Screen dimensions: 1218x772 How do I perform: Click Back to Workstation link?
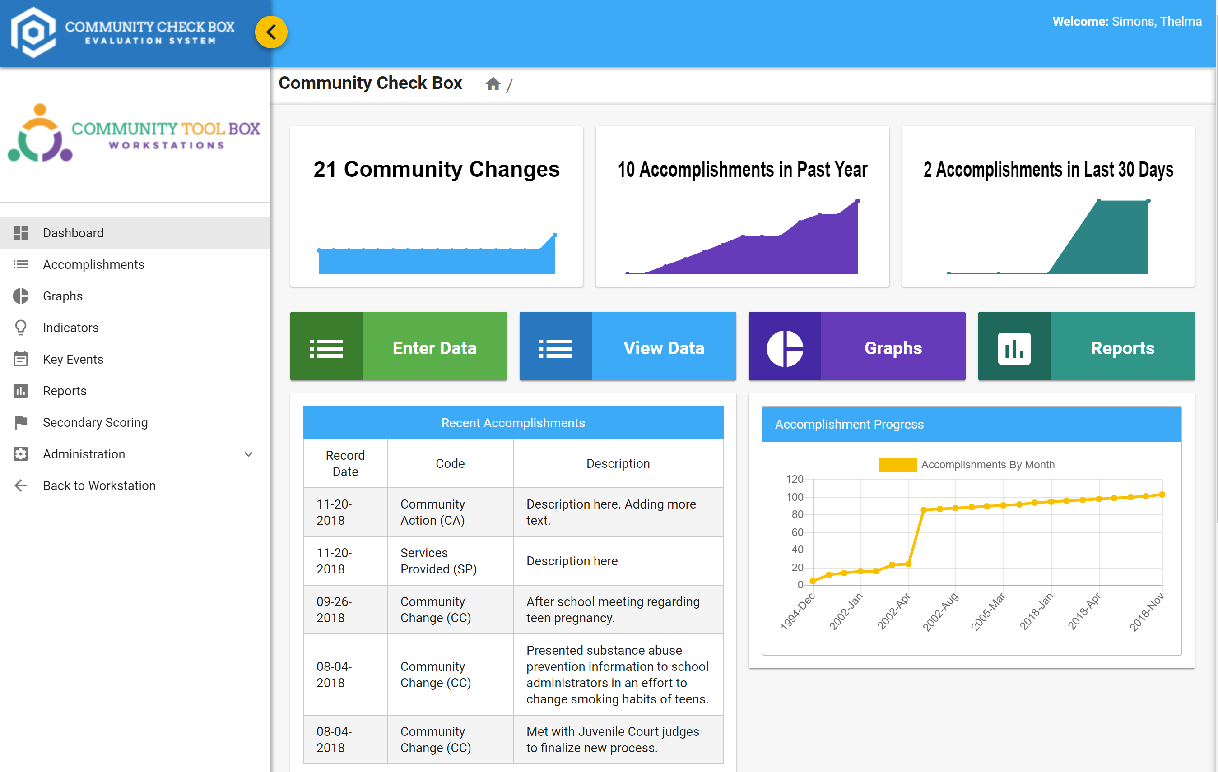pyautogui.click(x=99, y=485)
